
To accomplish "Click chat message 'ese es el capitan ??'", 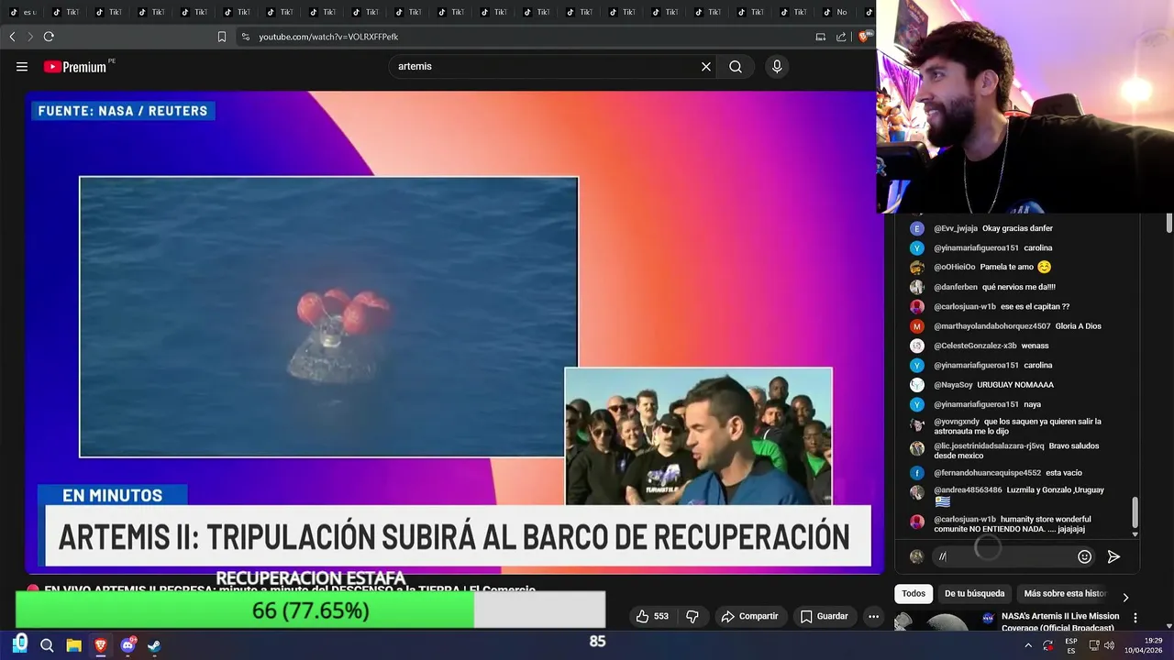I will pos(1035,307).
